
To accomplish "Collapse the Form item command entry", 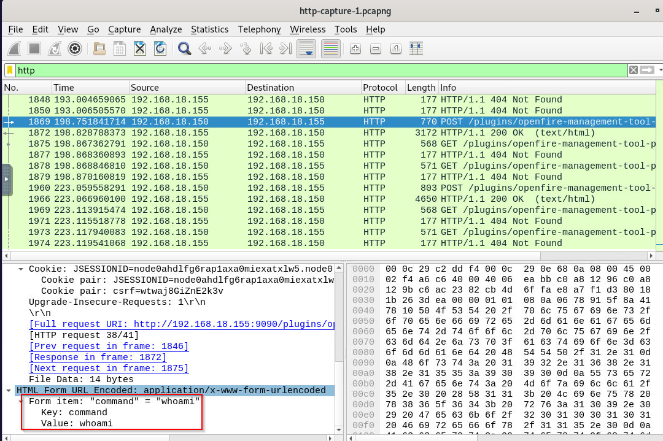I will point(22,402).
